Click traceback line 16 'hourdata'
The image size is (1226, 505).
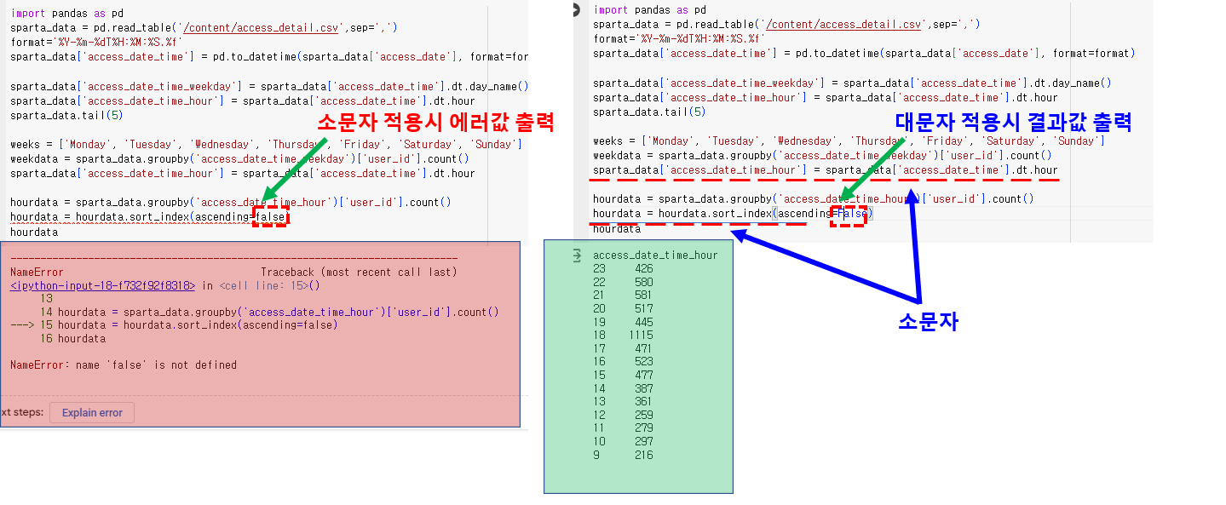(73, 339)
